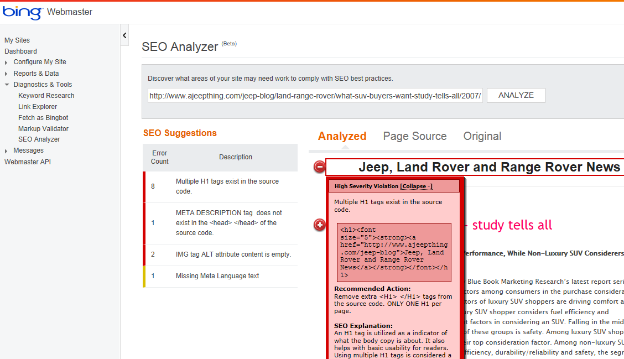Switch to the Page Source tab
Screen dimensions: 624x359
[x=415, y=136]
